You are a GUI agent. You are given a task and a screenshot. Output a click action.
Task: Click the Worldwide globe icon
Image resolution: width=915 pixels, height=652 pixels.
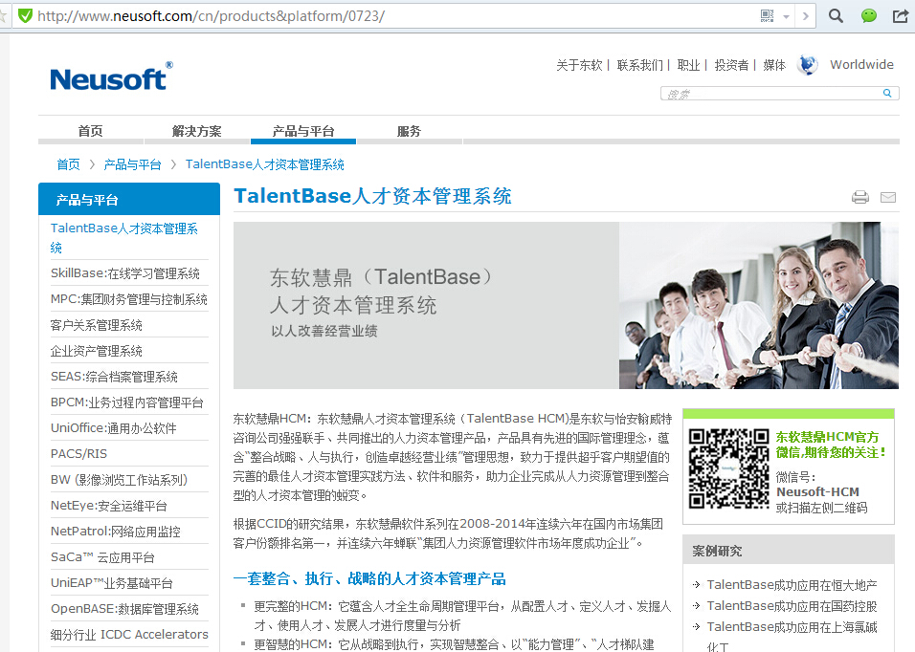[808, 65]
